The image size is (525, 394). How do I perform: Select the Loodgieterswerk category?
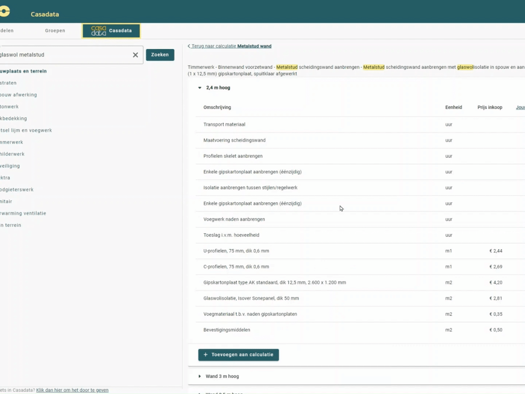coord(17,190)
